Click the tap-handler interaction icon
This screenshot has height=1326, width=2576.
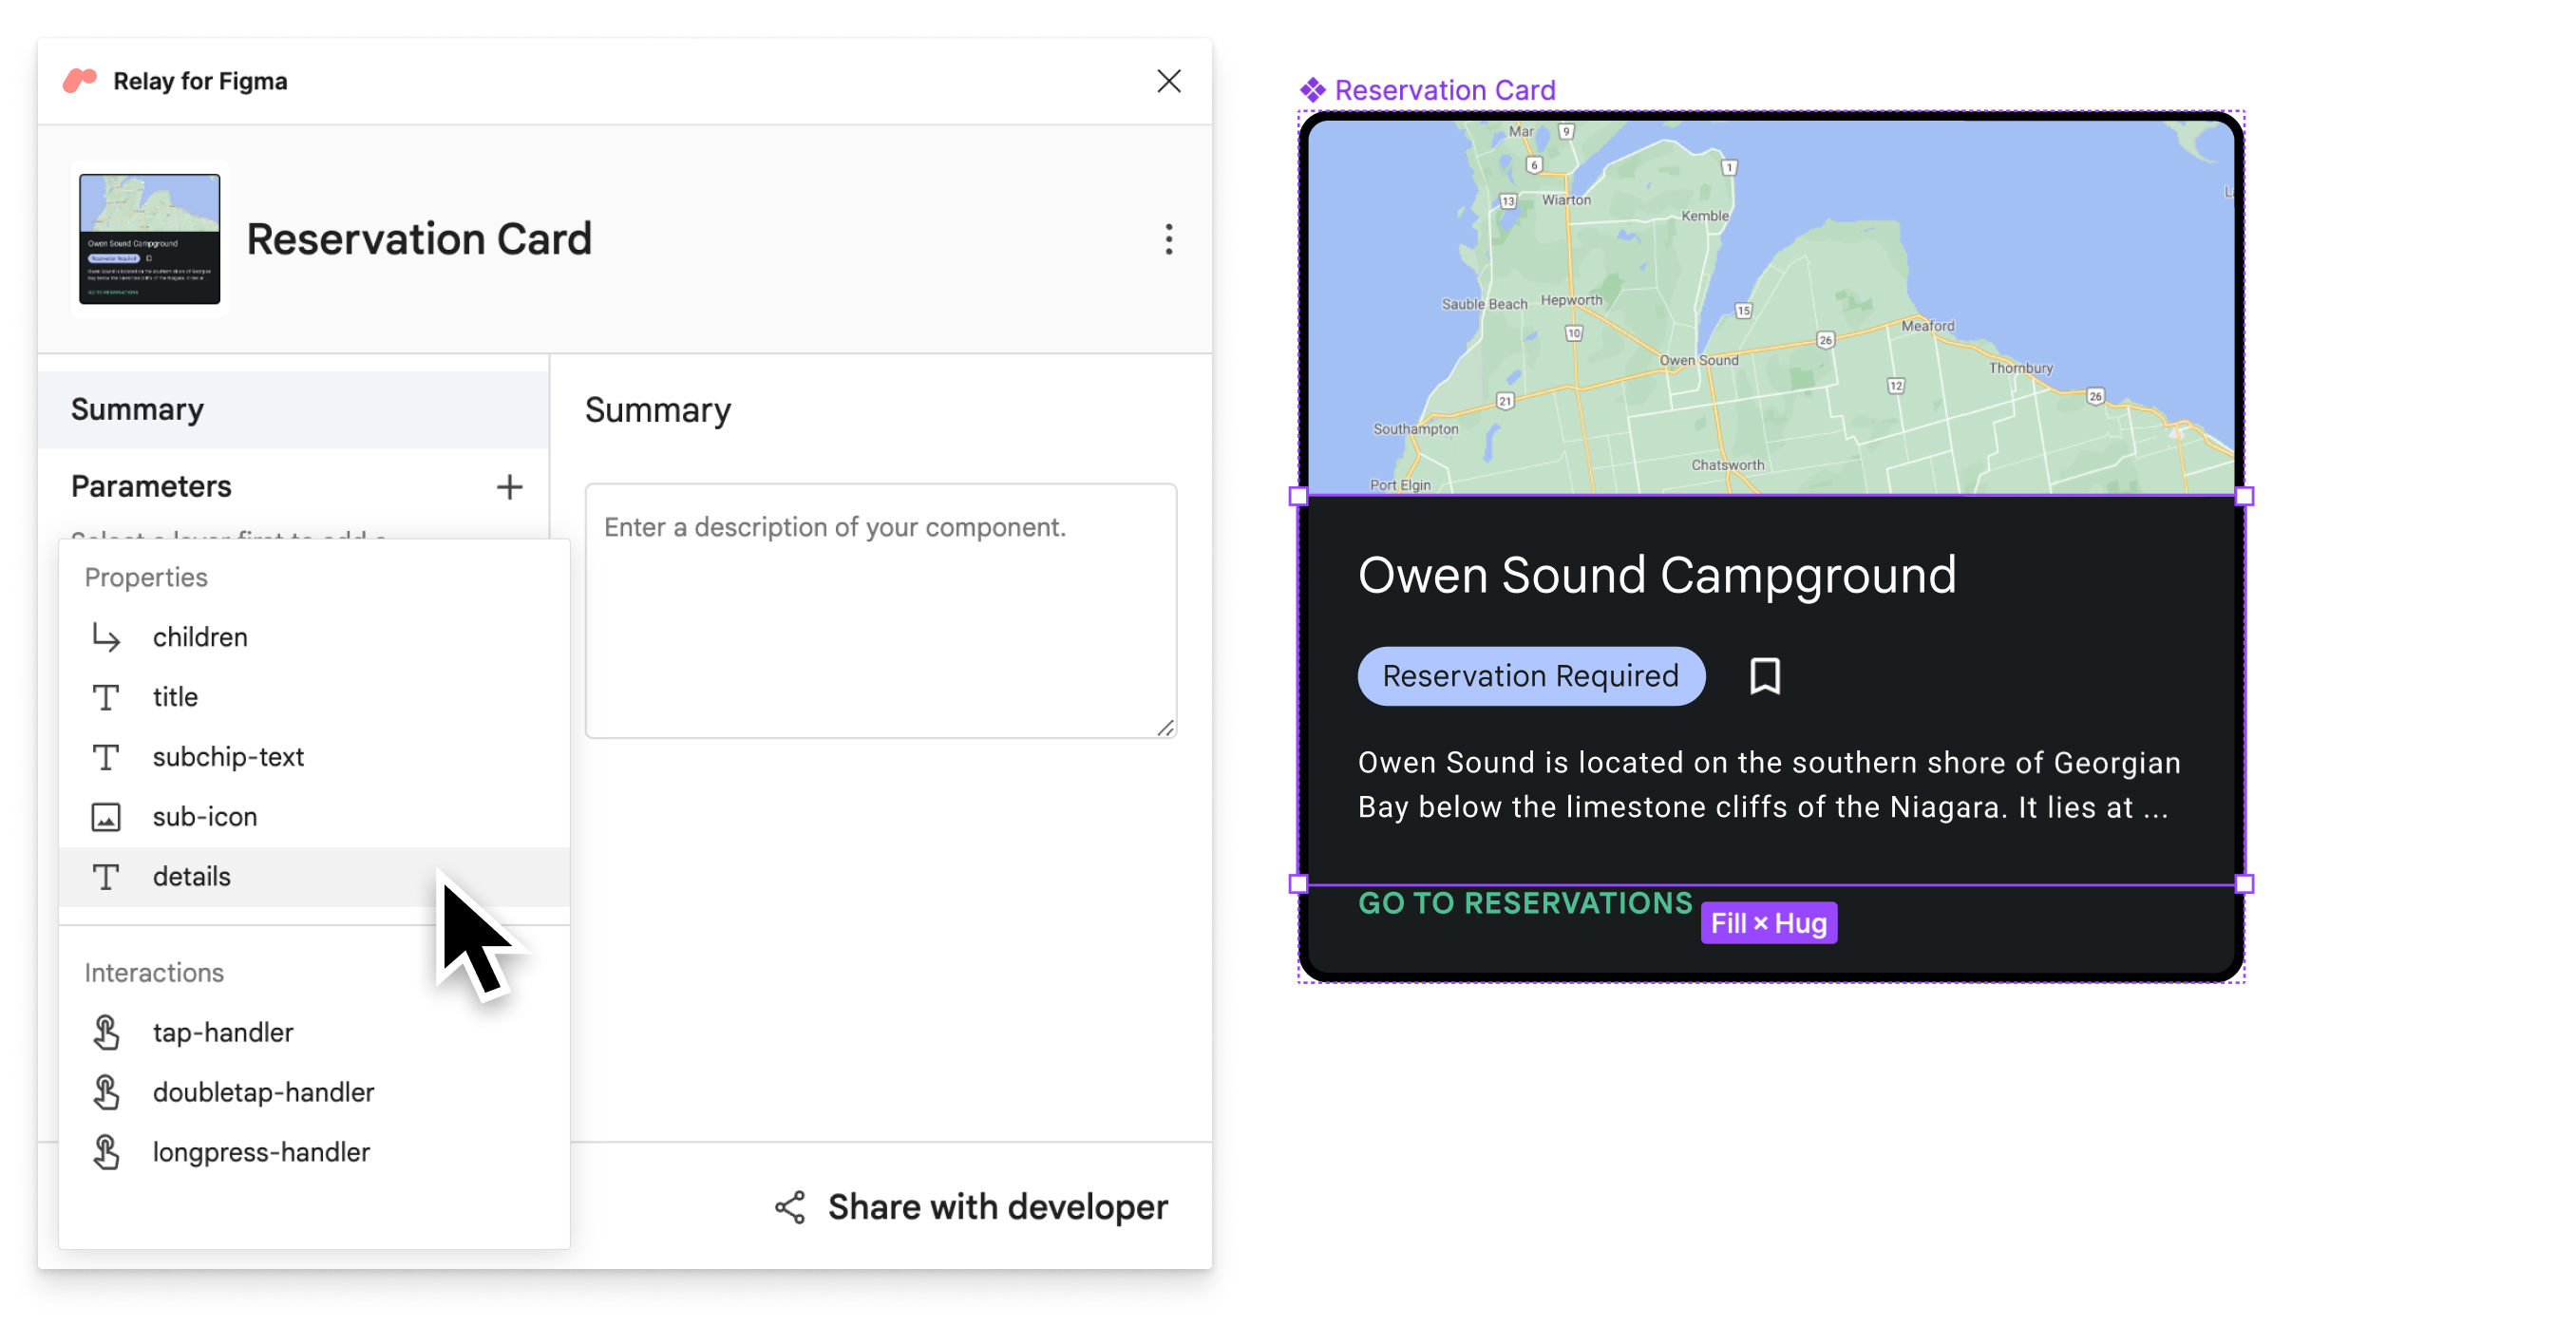[x=106, y=1032]
